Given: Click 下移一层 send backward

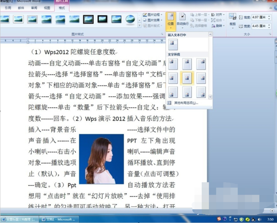Looking at the screenshot, I should coord(199,20).
